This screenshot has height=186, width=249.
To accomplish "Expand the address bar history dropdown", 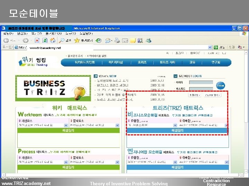I will pyautogui.click(x=210, y=47).
